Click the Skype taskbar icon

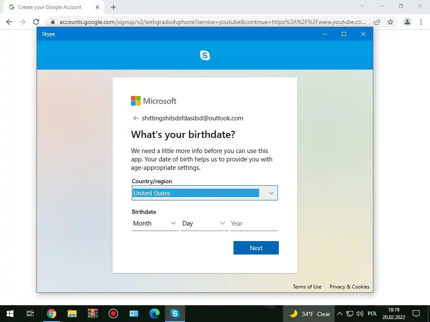(x=175, y=314)
